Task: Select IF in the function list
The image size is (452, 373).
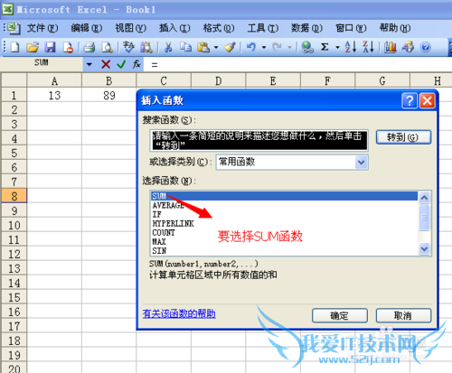Action: (x=284, y=214)
